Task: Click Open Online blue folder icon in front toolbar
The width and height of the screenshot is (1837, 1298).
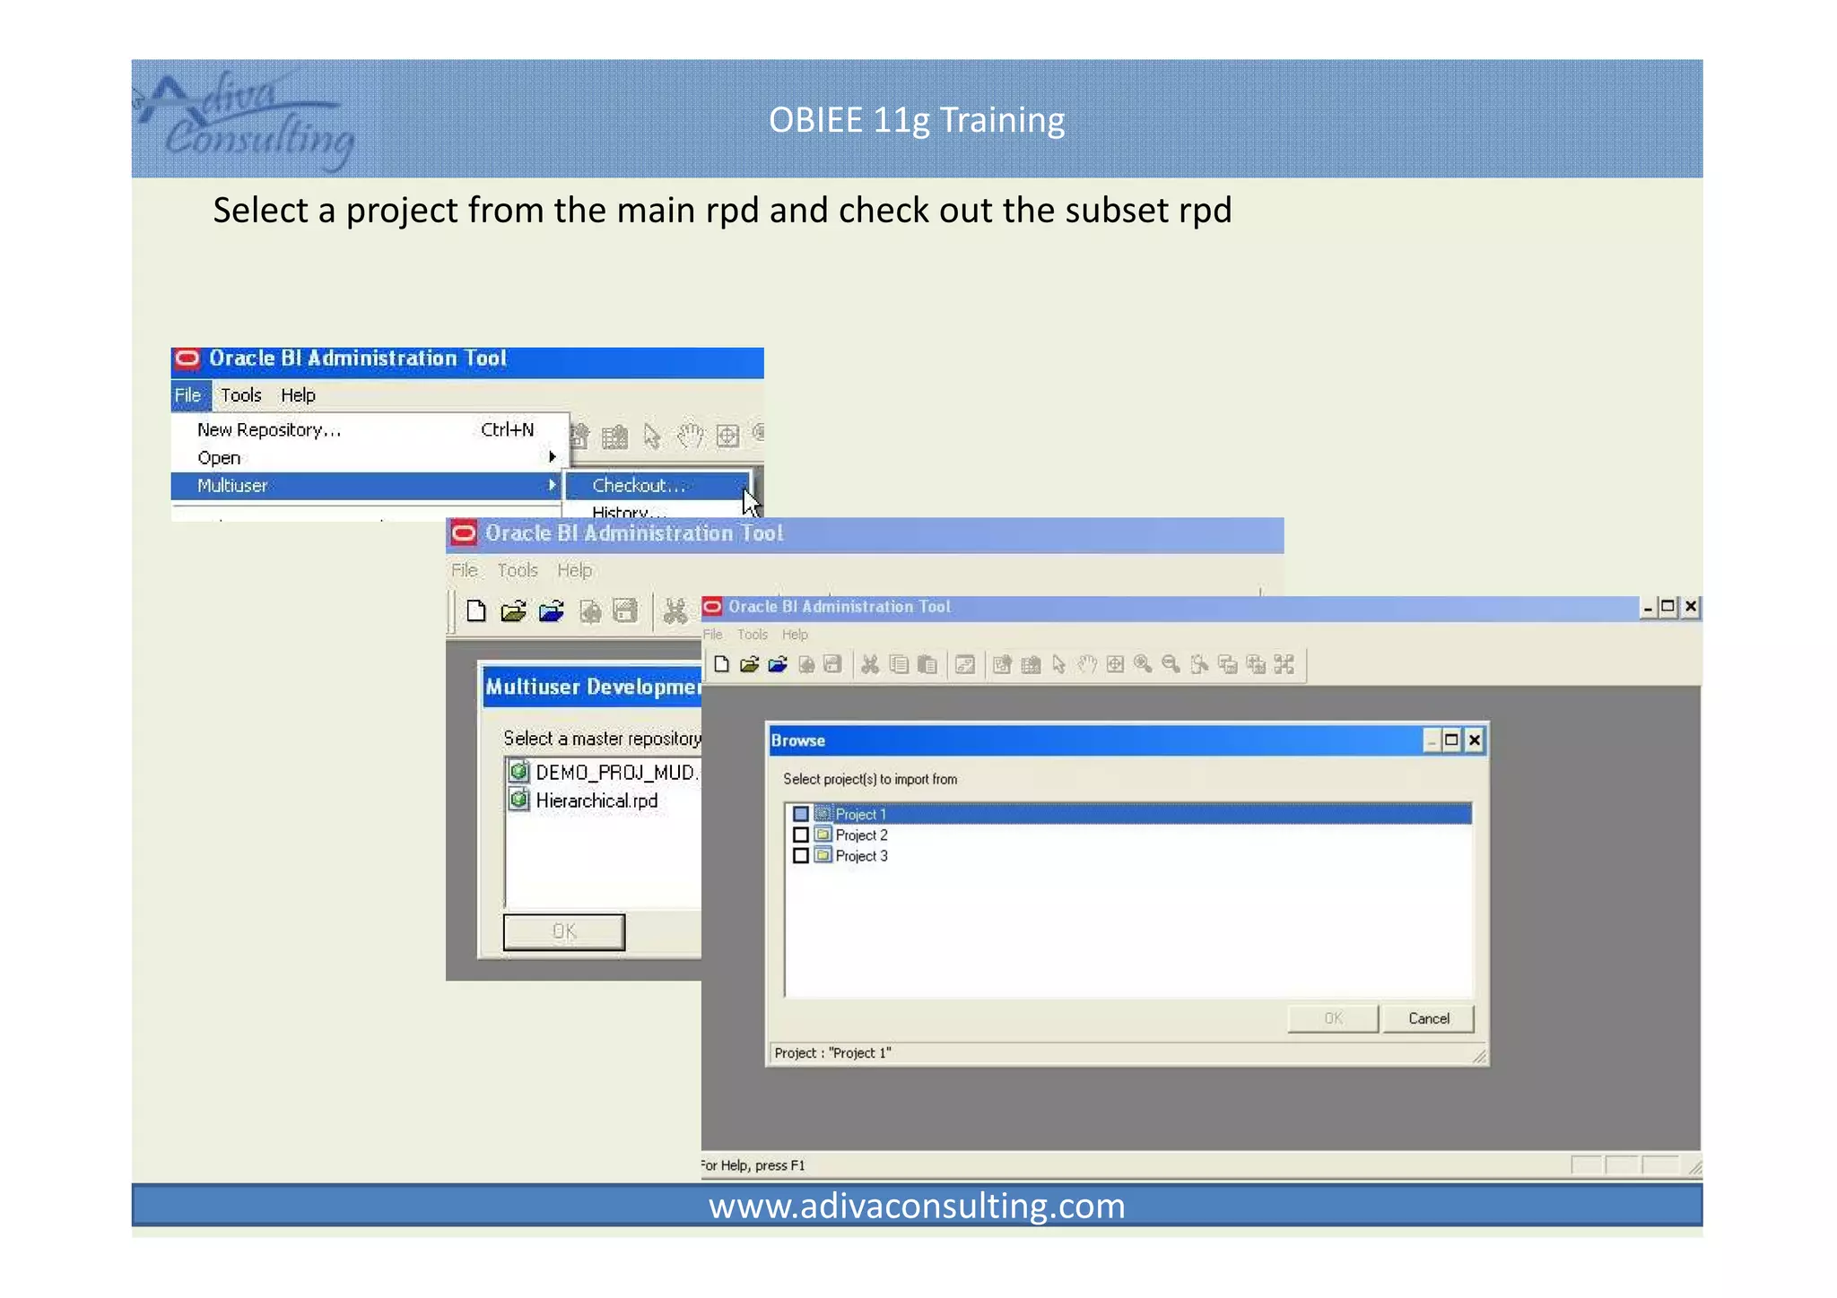Action: pos(778,664)
